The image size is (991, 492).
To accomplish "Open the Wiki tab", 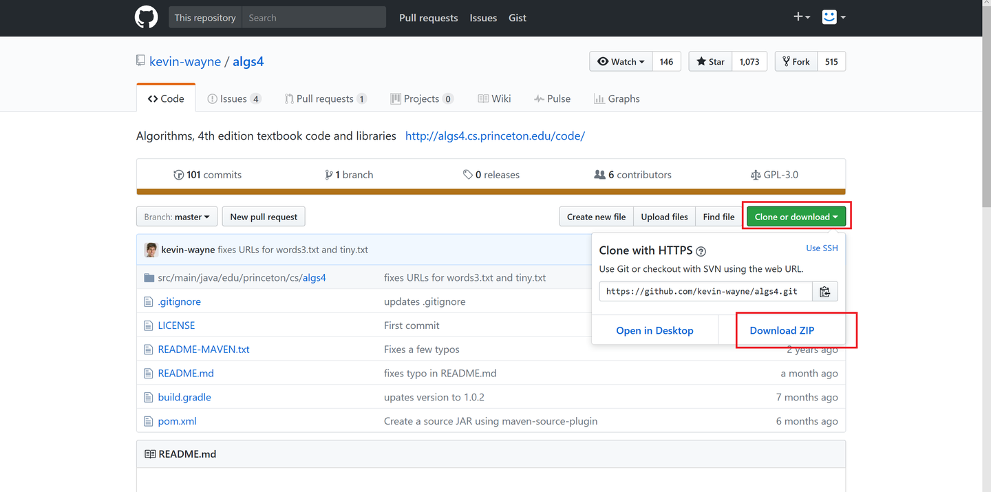I will tap(494, 98).
